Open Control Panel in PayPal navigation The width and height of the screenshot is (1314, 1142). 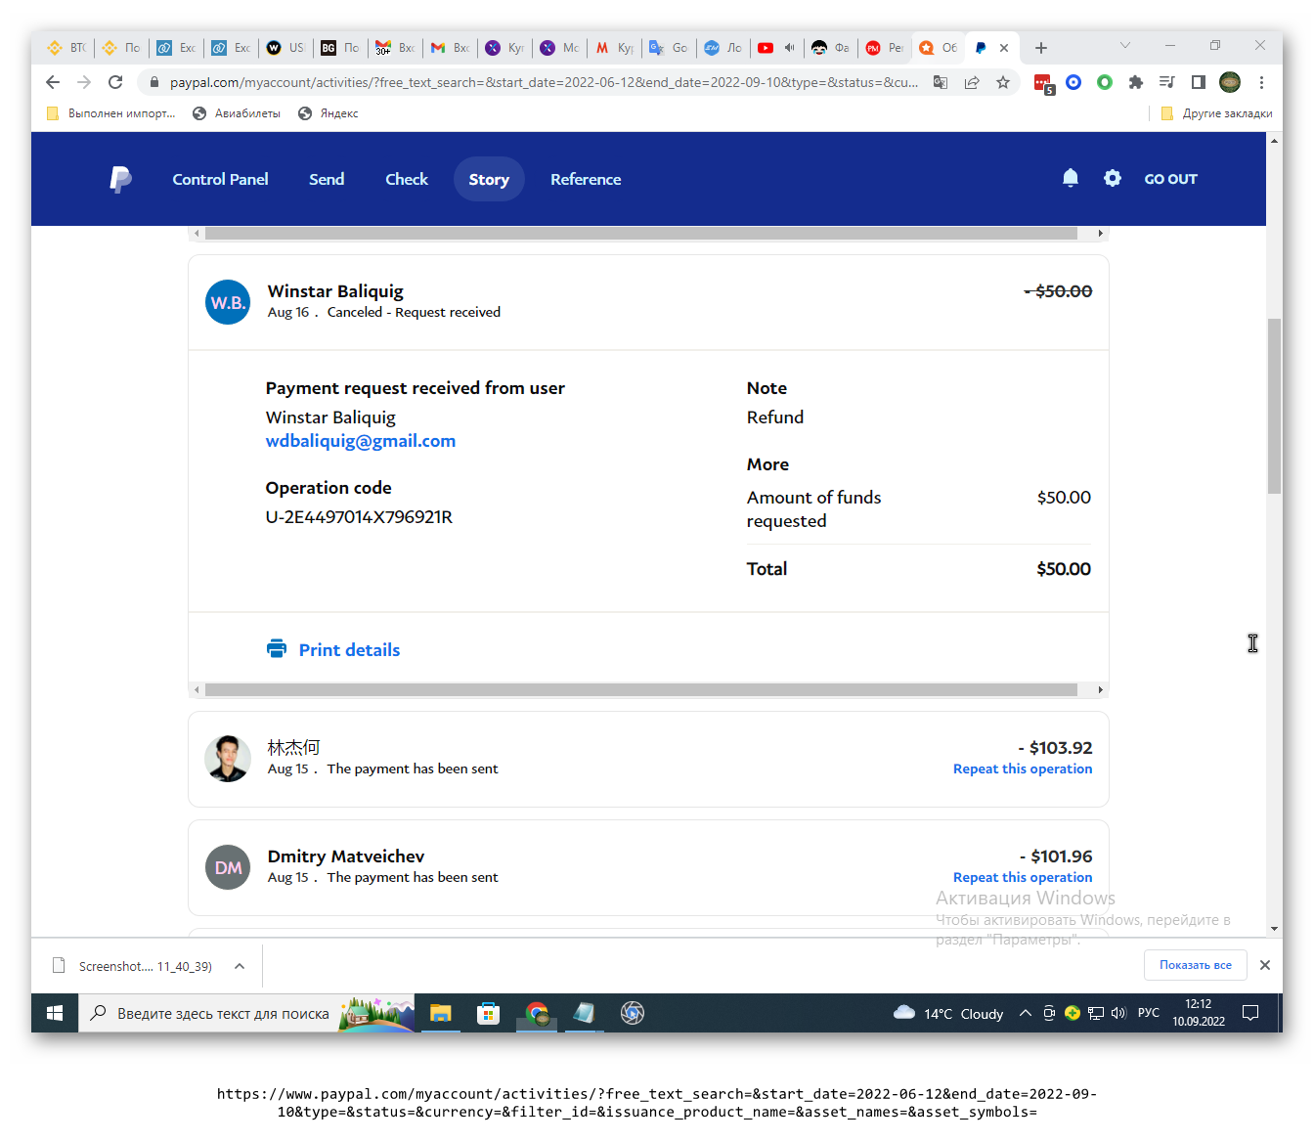point(220,179)
